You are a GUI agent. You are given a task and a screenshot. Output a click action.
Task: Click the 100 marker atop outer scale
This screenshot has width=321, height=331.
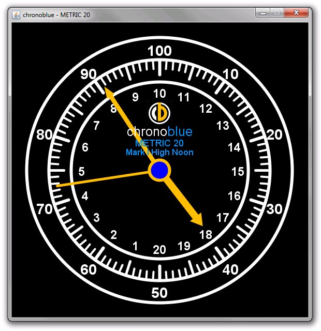coord(159,51)
